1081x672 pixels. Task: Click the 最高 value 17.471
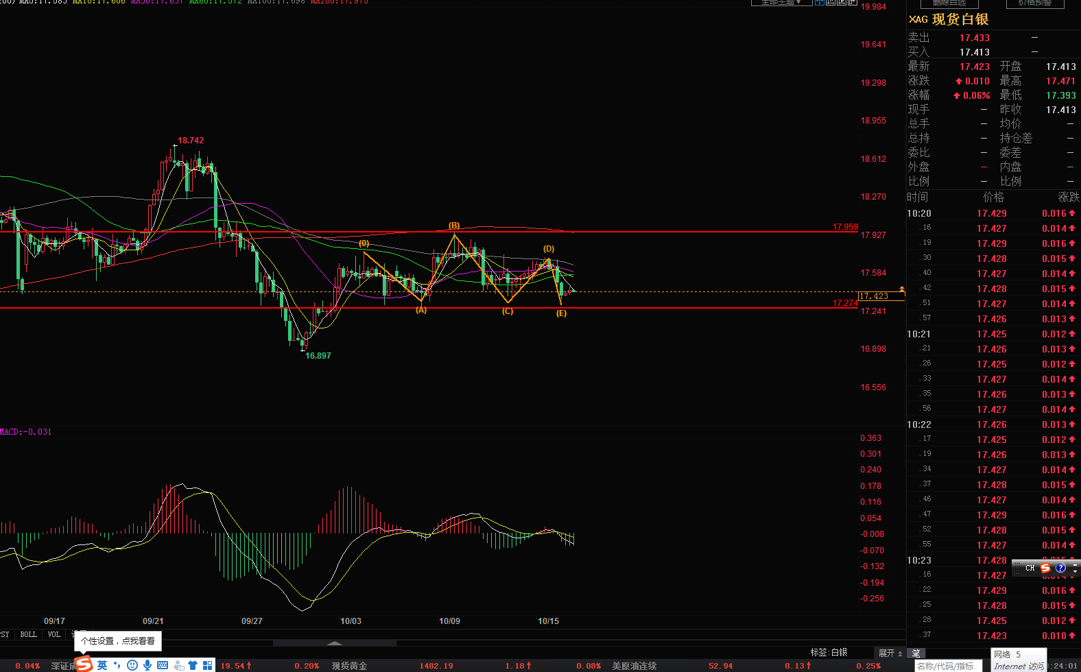(x=1060, y=81)
